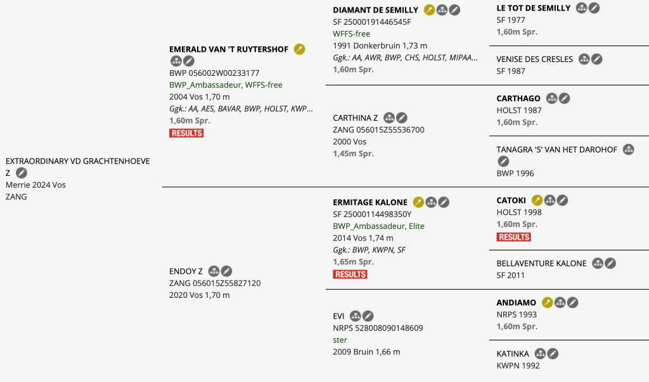Open the Results button under Ermitage Kalone
The image size is (649, 382).
pos(350,274)
